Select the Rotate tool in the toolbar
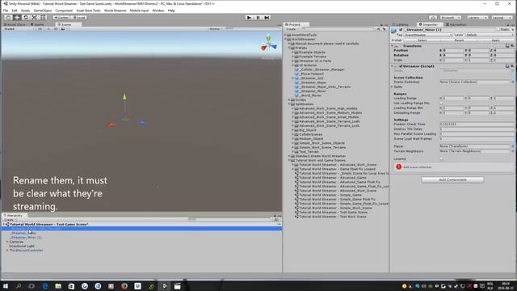 click(26, 18)
